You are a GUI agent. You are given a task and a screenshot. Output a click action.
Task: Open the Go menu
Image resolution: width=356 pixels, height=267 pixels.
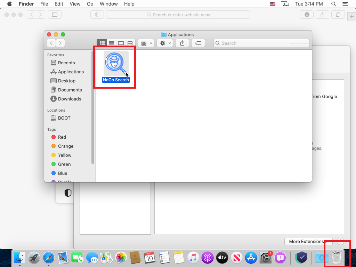[90, 4]
